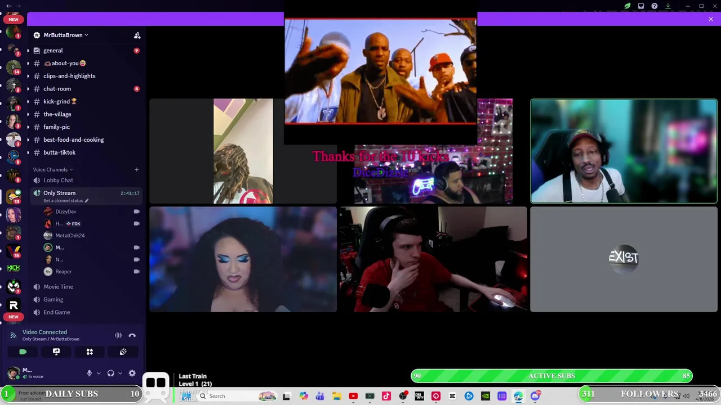Screen dimensions: 721x405
Task: Collapse the Voice Channels category
Action: (52, 169)
